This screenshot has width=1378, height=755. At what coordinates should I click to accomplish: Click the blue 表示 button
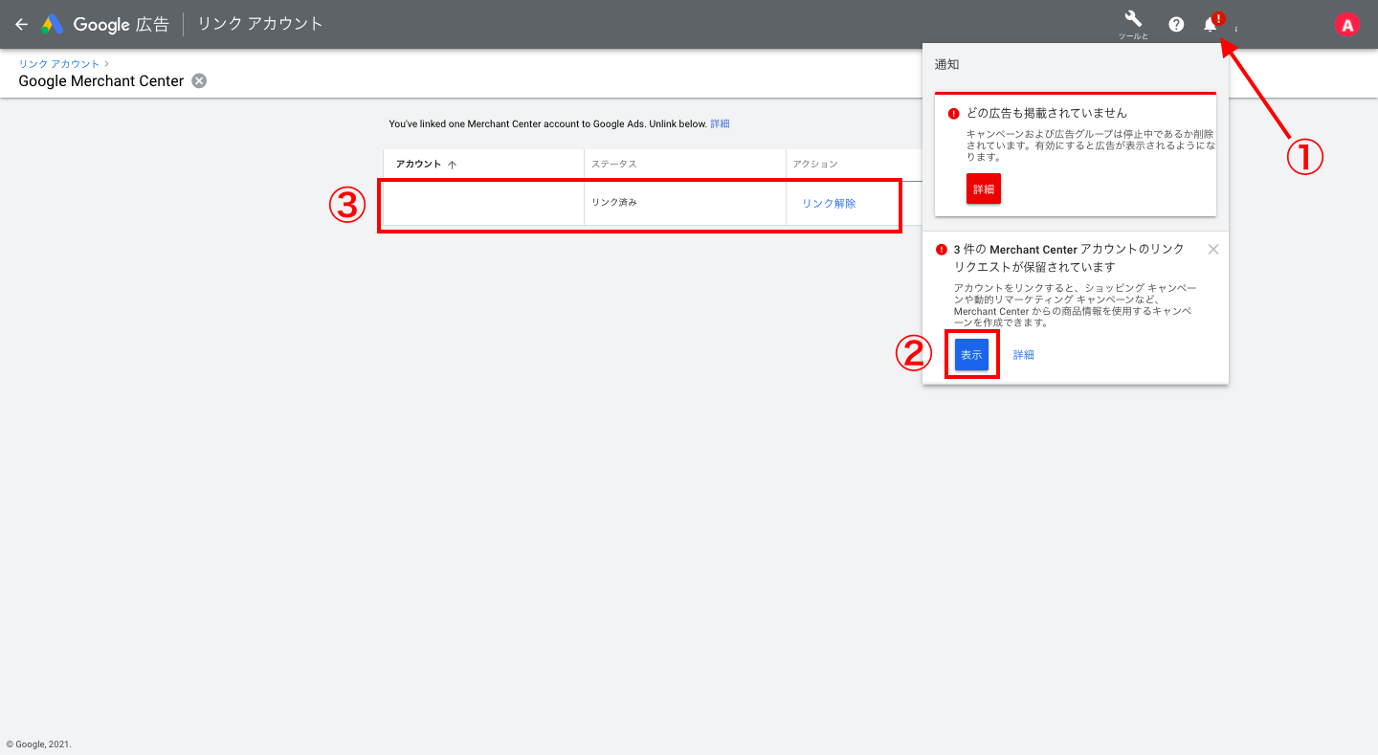pyautogui.click(x=971, y=355)
